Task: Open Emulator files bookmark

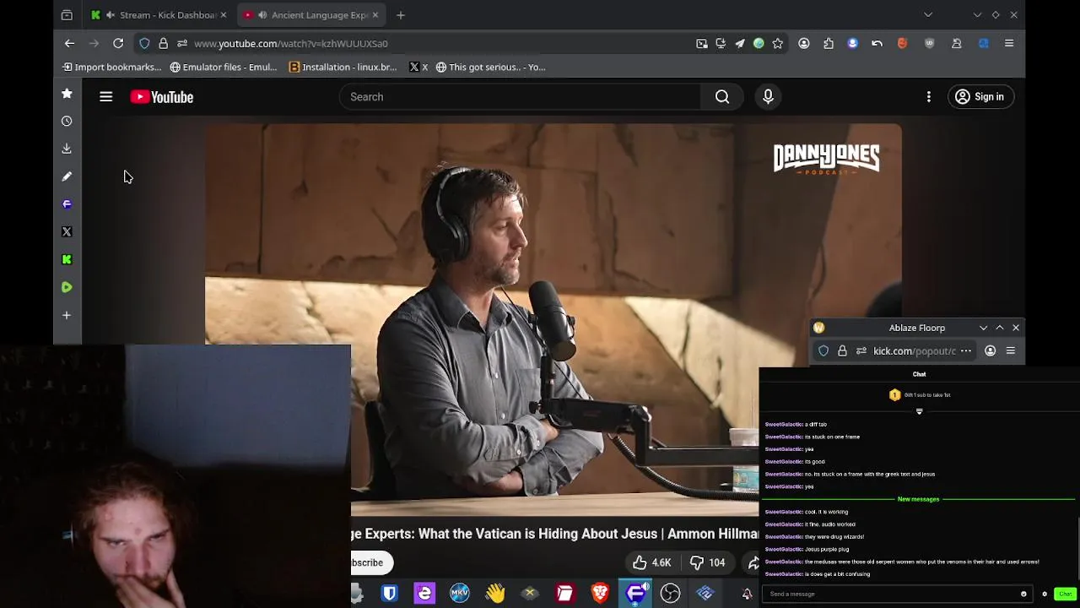Action: (x=224, y=67)
